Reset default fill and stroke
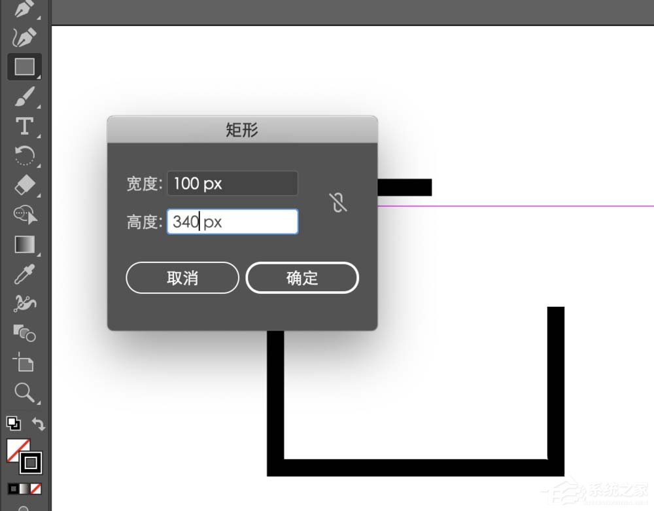Viewport: 654px width, 511px height. coord(13,423)
